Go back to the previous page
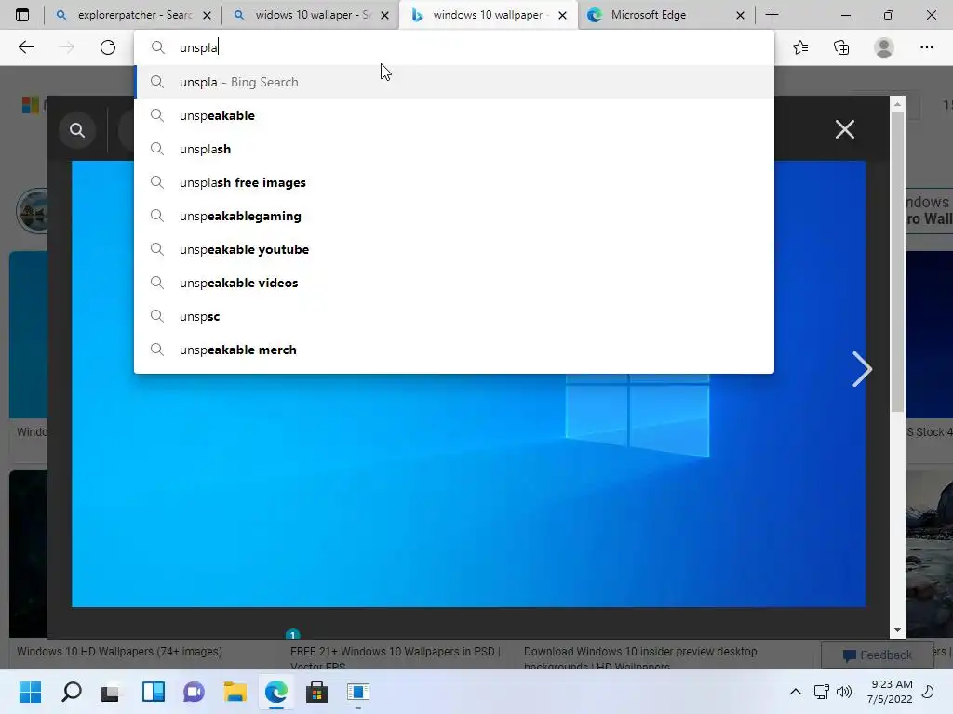The image size is (953, 714). 25,47
